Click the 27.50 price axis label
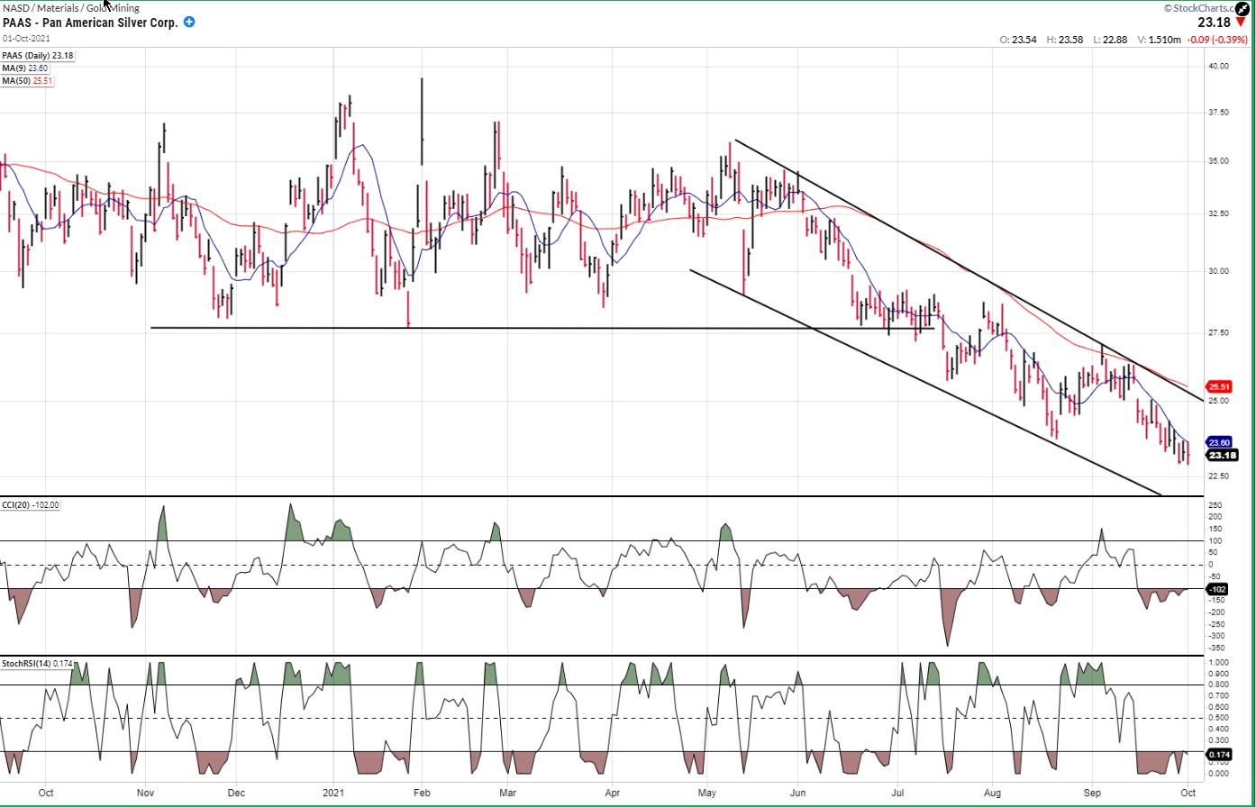 point(1219,332)
